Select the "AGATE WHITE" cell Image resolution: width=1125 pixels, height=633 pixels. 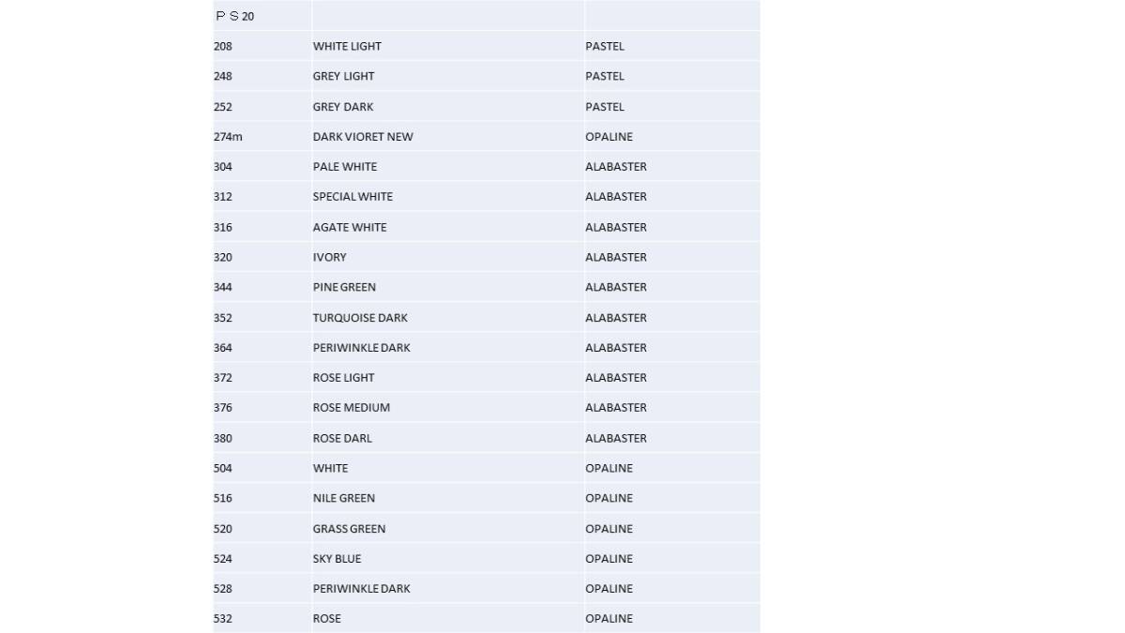[350, 227]
